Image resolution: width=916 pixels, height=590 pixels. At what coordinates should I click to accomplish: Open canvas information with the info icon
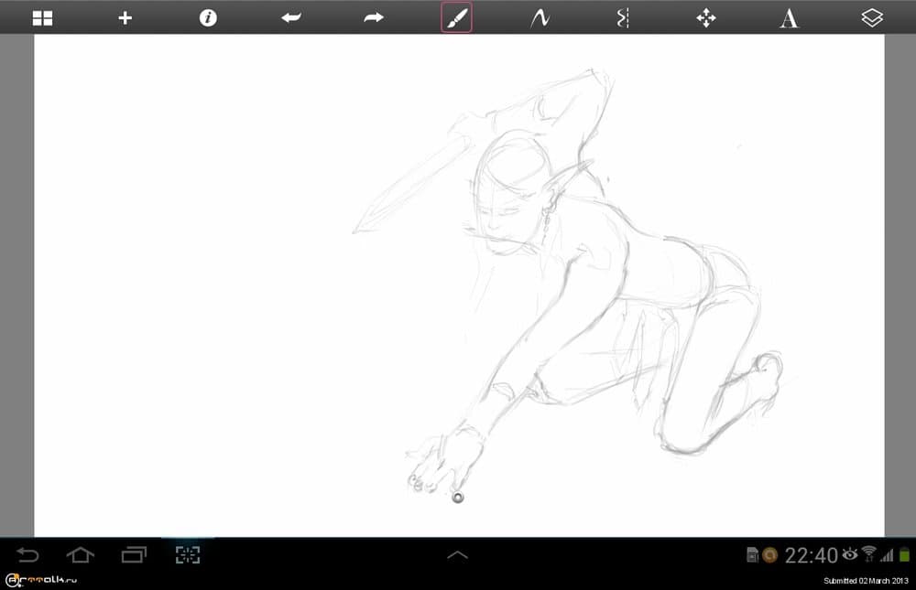coord(207,17)
